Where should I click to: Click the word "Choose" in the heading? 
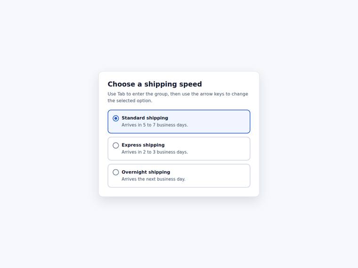tap(122, 84)
